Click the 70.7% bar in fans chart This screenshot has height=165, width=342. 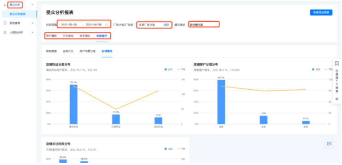[x=73, y=104]
